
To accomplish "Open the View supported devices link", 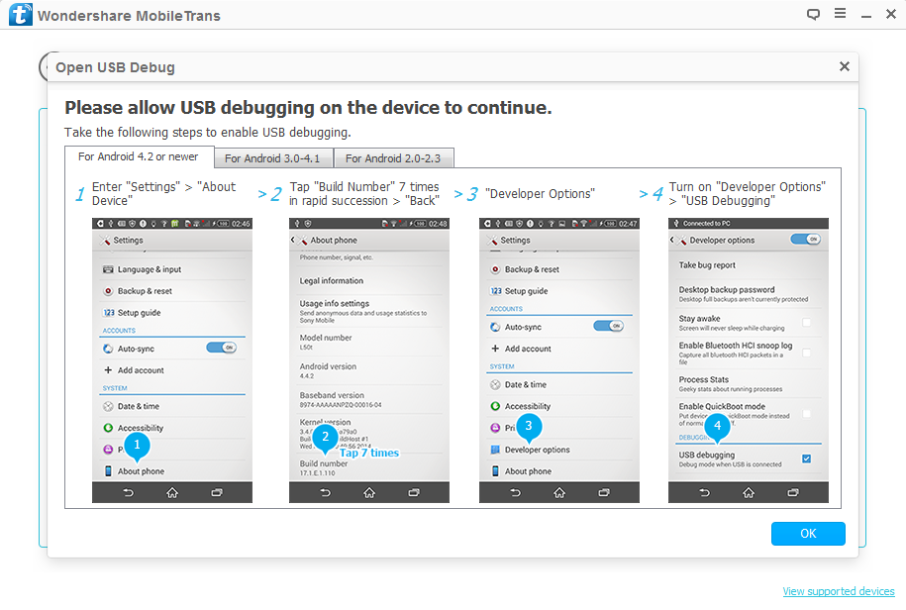I will [838, 591].
